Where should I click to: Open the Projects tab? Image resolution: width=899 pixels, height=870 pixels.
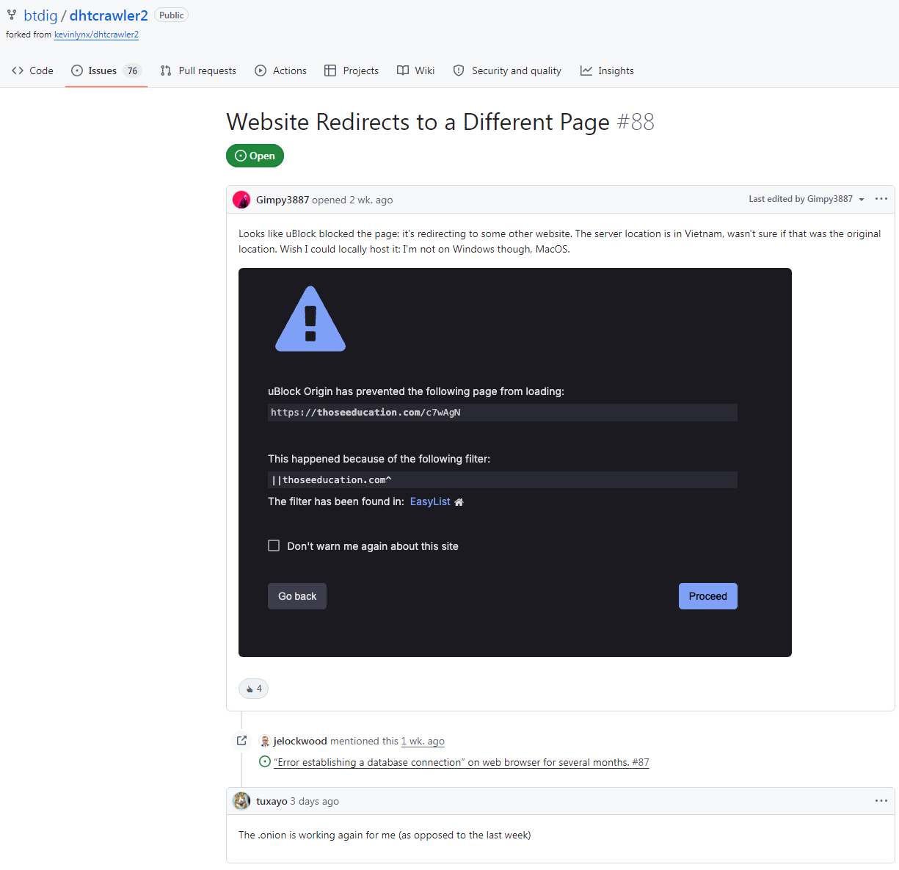click(x=352, y=70)
